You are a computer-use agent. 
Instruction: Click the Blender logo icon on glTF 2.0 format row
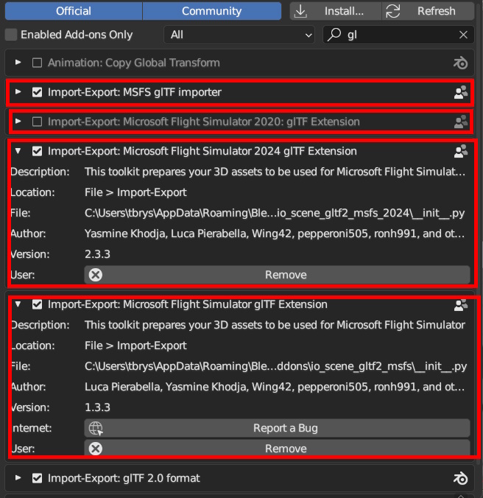pyautogui.click(x=460, y=478)
